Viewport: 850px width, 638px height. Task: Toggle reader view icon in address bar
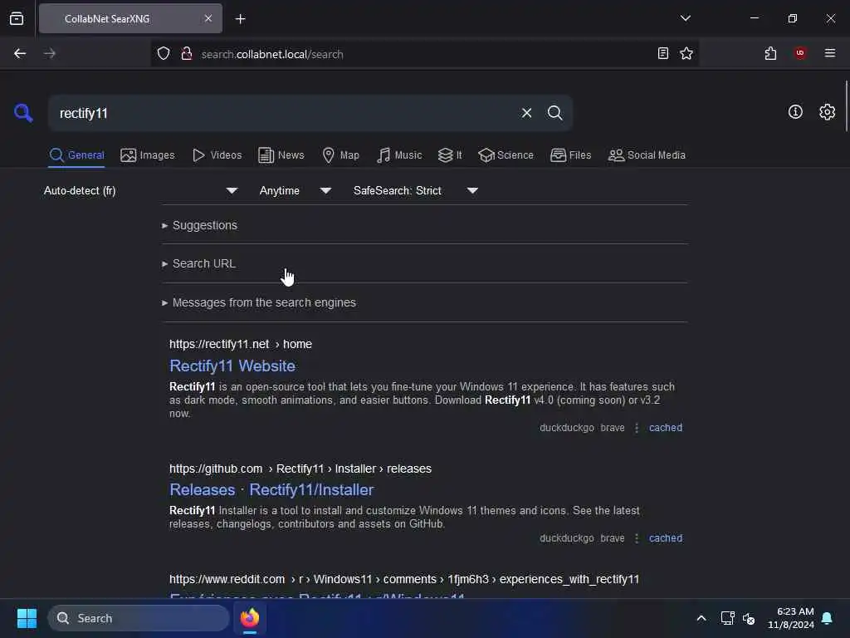pyautogui.click(x=662, y=54)
